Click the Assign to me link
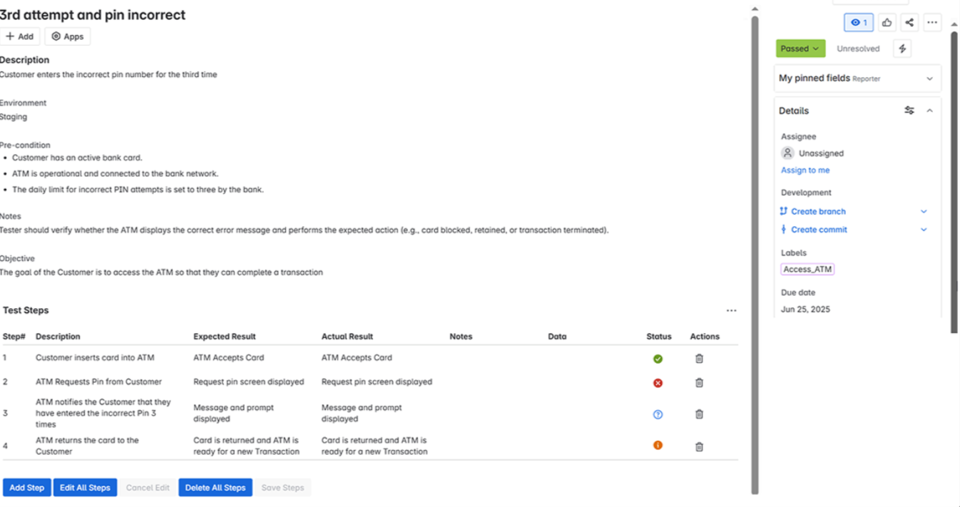The height and width of the screenshot is (507, 960). (x=805, y=170)
